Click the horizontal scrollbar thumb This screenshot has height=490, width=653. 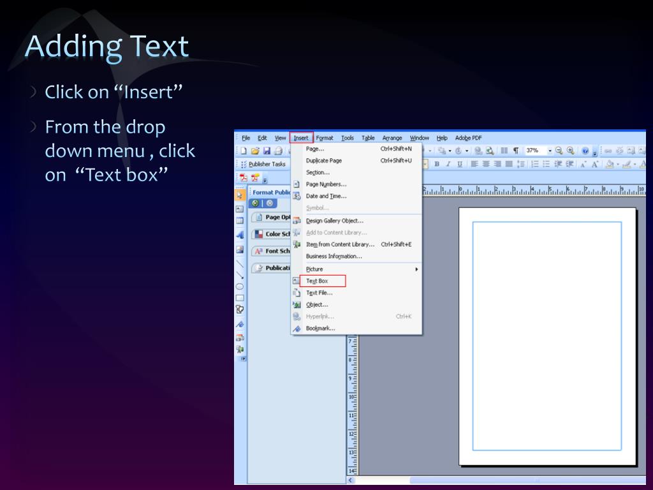527,480
